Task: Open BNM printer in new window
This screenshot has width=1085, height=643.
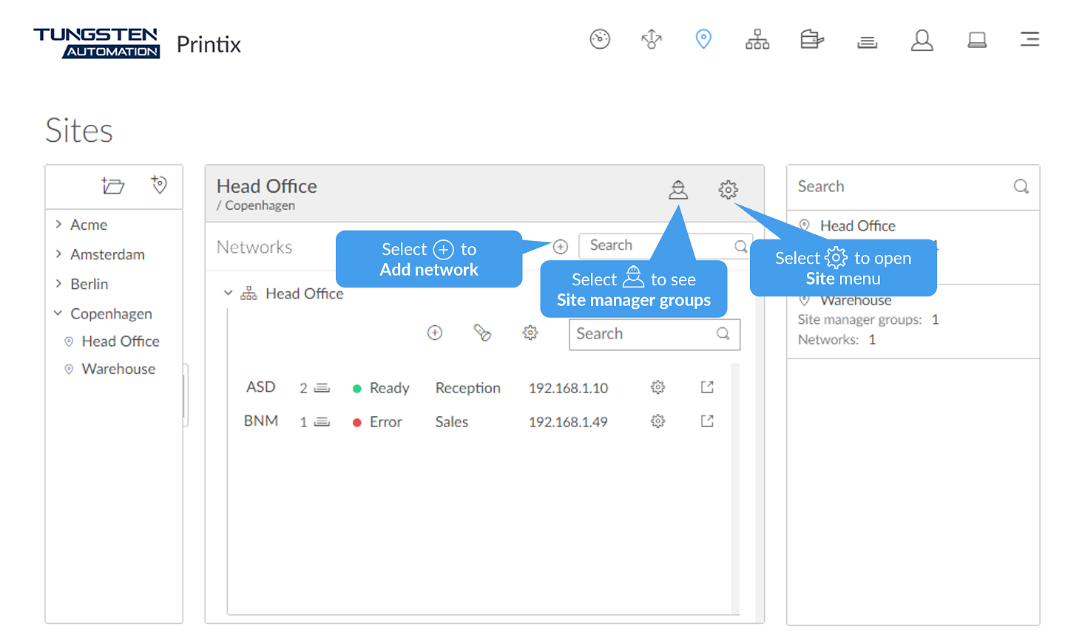Action: [x=707, y=421]
